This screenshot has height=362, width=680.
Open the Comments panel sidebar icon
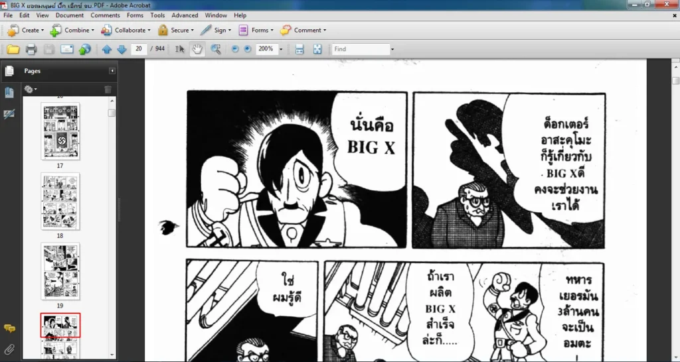coord(9,329)
